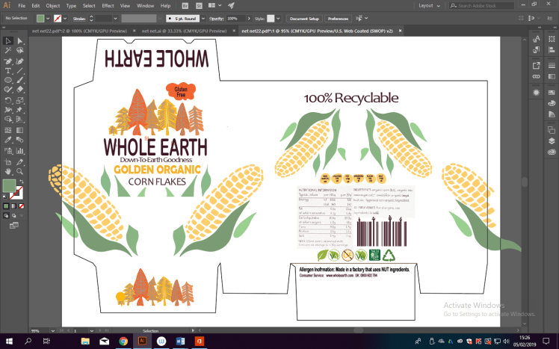The image size is (559, 349).
Task: Choose the Line Segment tool
Action: point(20,71)
